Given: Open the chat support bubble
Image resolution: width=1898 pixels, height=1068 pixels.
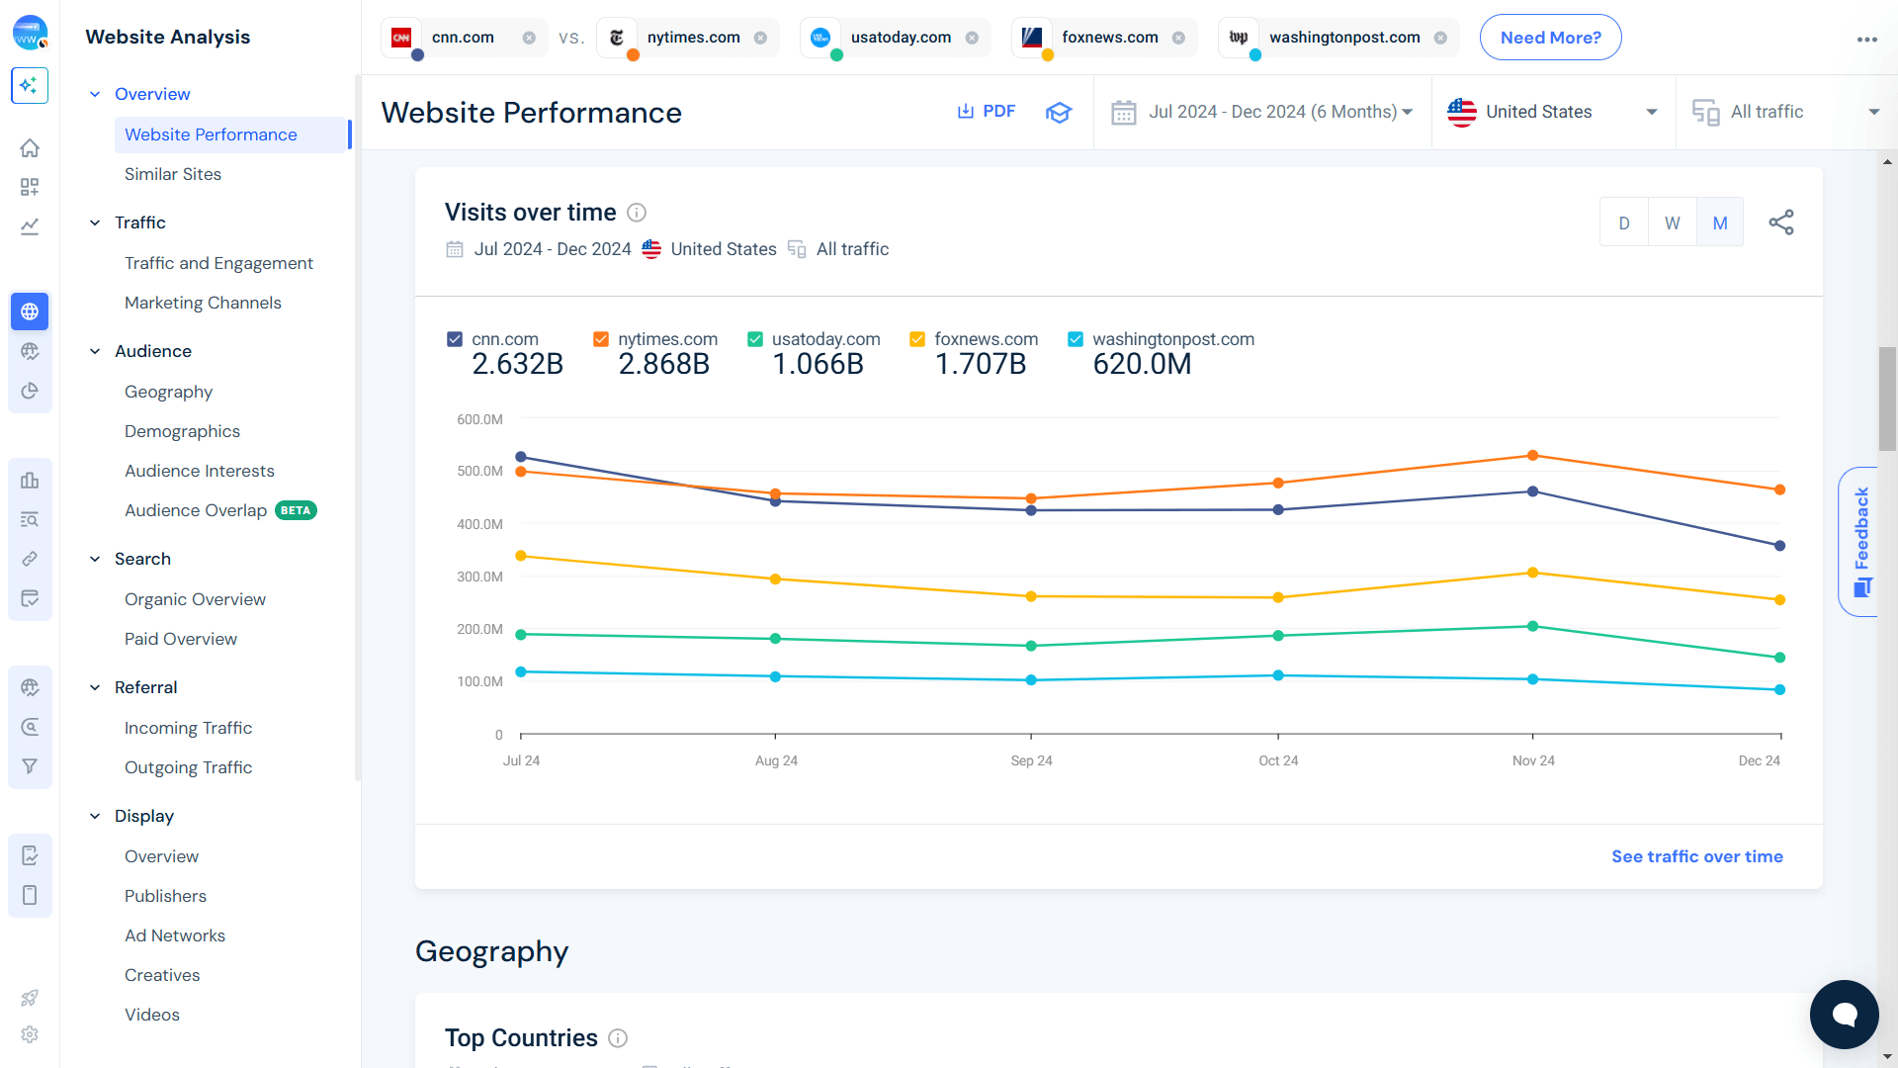Looking at the screenshot, I should point(1844,1014).
